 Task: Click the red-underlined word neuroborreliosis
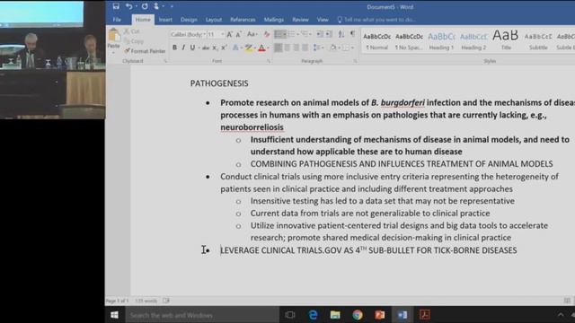tap(252, 127)
